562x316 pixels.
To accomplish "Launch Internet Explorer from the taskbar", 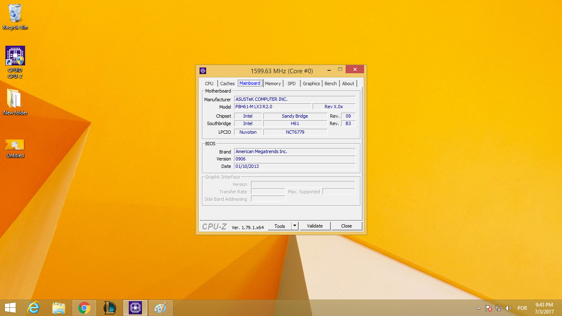I will click(33, 308).
